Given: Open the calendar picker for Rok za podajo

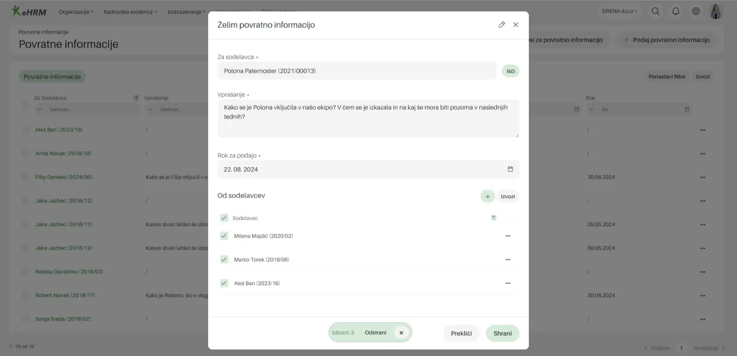Looking at the screenshot, I should point(510,169).
